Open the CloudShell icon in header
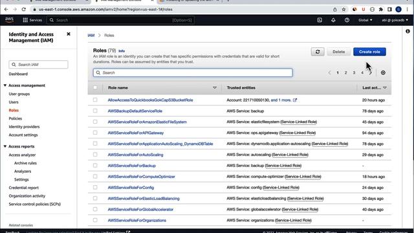Image resolution: width=414 pixels, height=233 pixels. [x=320, y=20]
